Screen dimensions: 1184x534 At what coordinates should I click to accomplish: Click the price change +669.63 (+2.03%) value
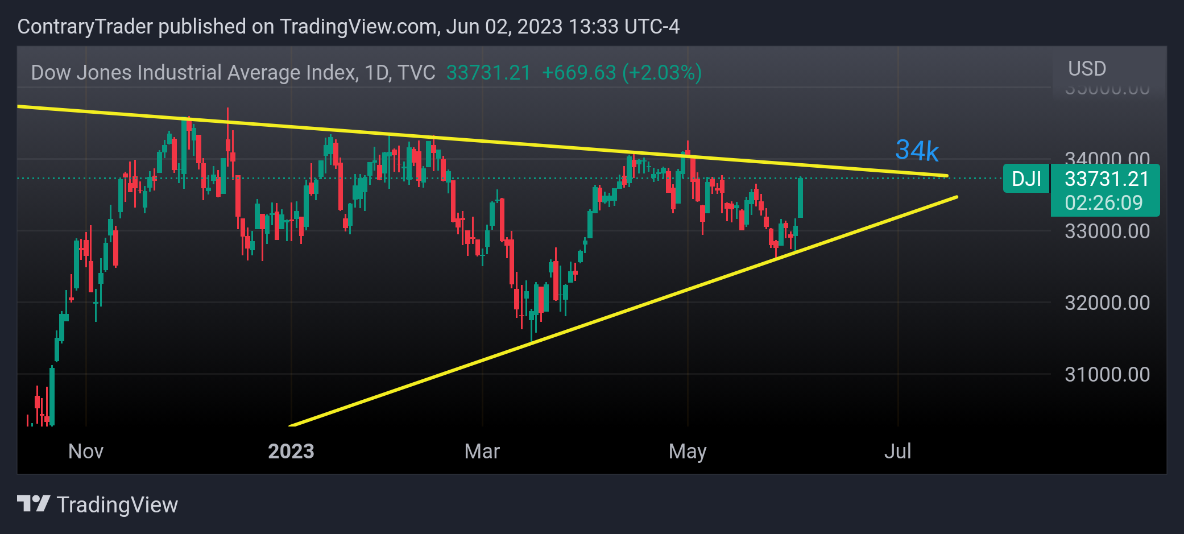pos(622,73)
